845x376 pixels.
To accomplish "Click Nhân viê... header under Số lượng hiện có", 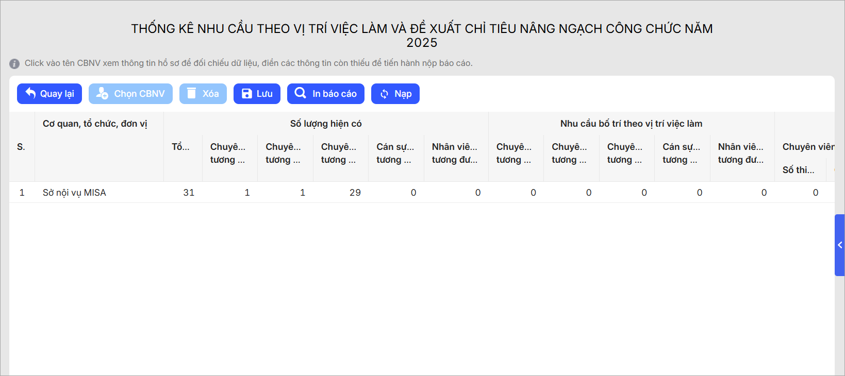I will pyautogui.click(x=455, y=153).
